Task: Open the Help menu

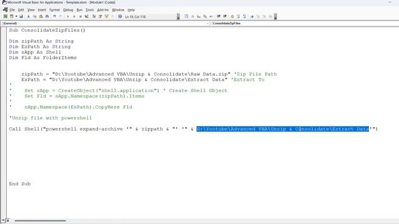Action: [x=131, y=10]
